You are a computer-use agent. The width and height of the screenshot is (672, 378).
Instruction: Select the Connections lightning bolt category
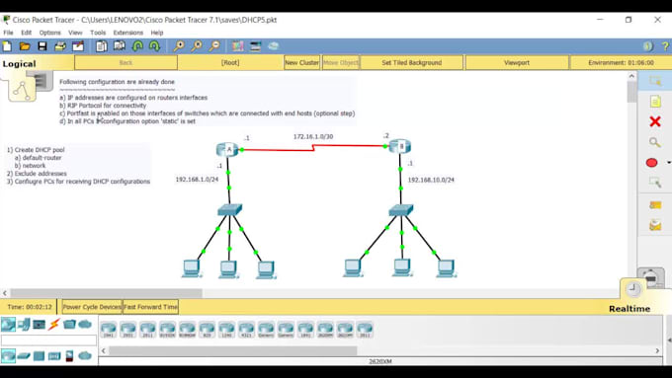54,325
